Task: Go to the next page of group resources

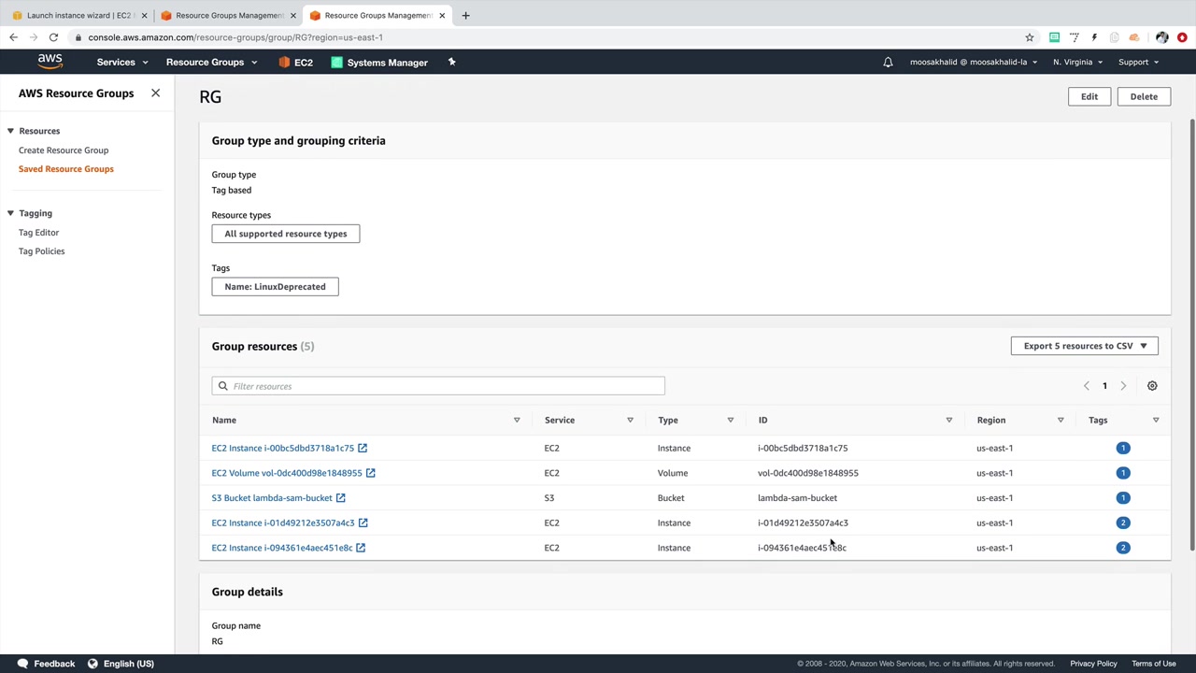Action: click(1123, 386)
